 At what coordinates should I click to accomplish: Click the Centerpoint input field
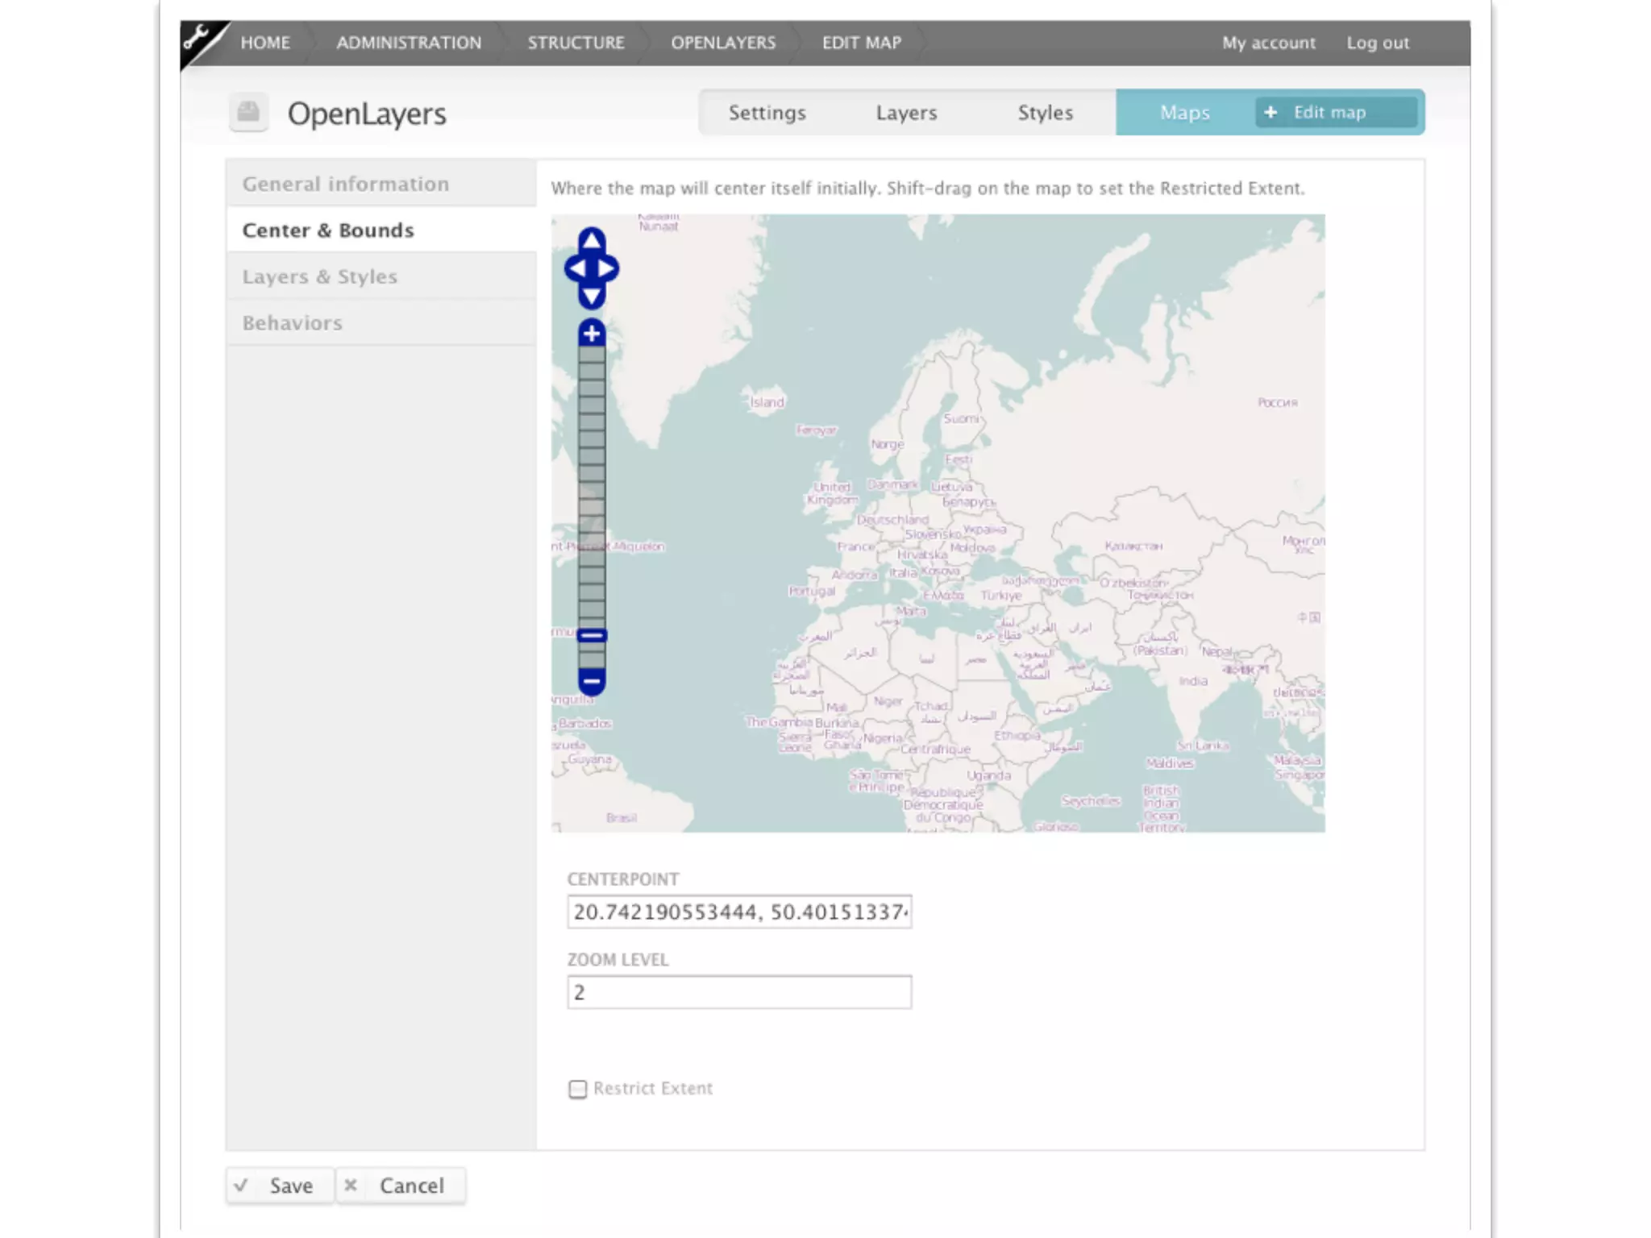739,912
